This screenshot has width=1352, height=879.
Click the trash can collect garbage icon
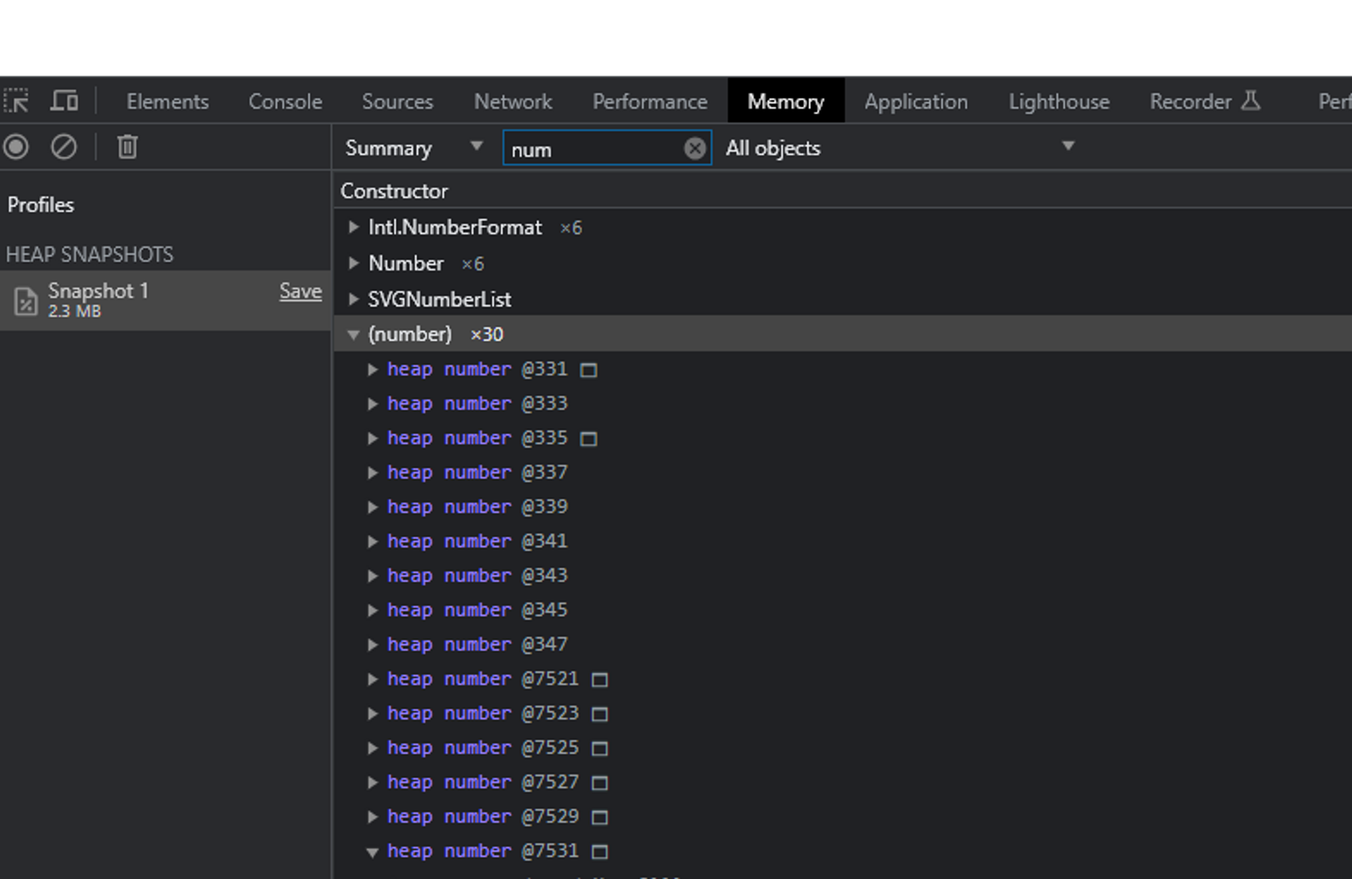coord(127,147)
